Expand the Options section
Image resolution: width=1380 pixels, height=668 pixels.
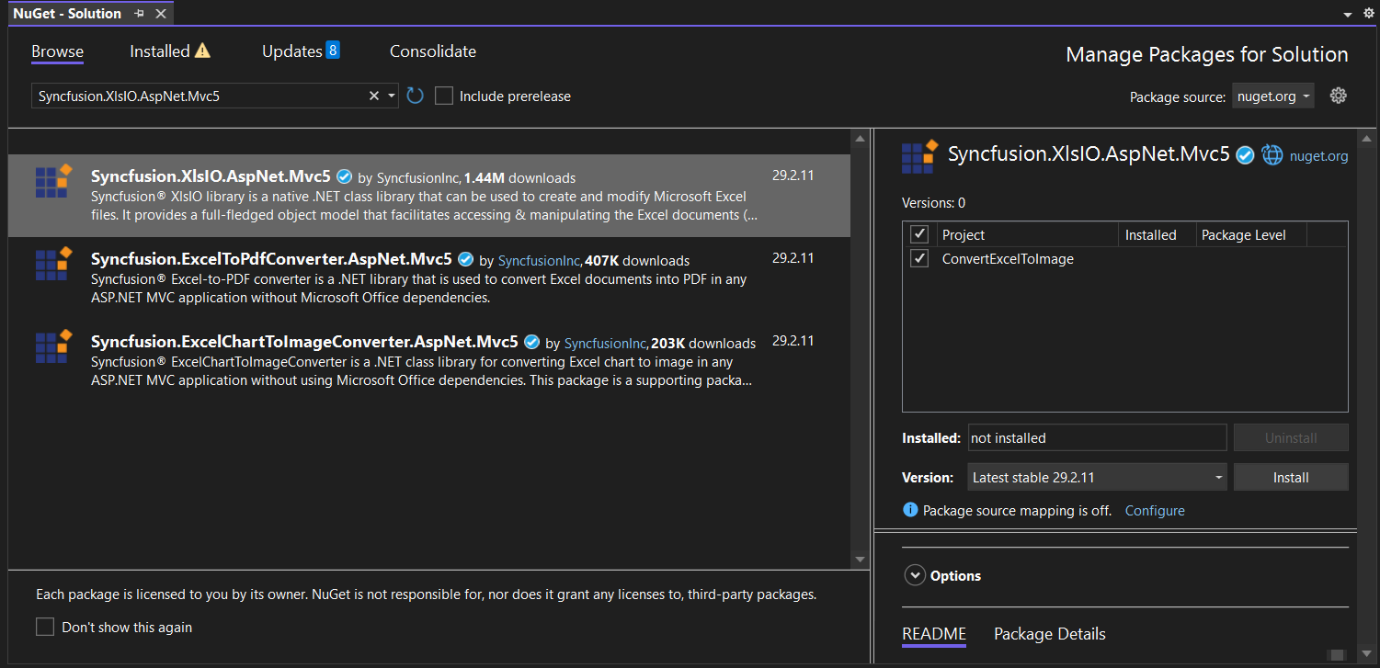click(x=915, y=574)
